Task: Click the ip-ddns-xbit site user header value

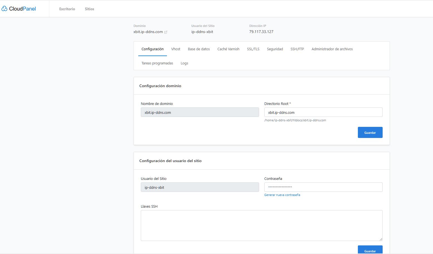Action: [x=202, y=32]
